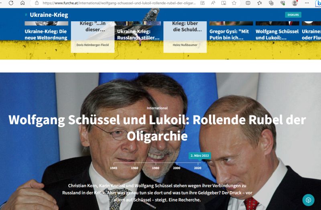The image size is (321, 210).
Task: Click the teal round button at bottom right
Action: pyautogui.click(x=308, y=200)
